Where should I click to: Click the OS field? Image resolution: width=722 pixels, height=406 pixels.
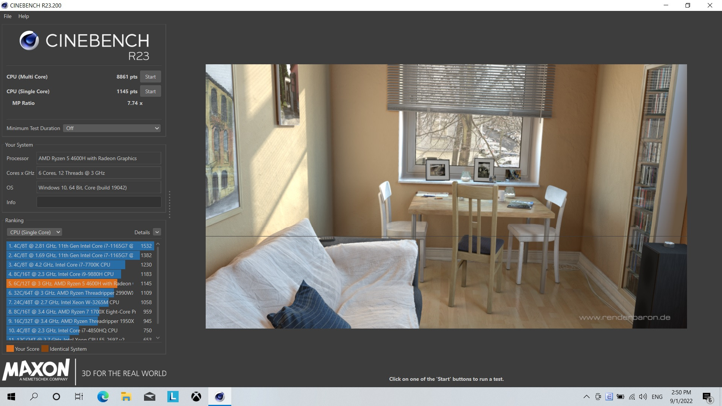pyautogui.click(x=99, y=188)
